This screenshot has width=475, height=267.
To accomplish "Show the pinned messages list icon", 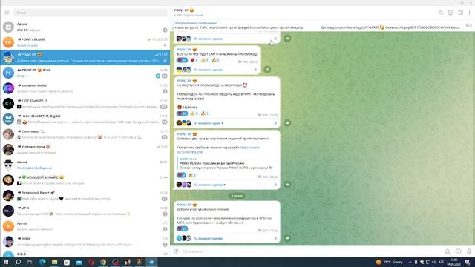I will tap(468, 25).
